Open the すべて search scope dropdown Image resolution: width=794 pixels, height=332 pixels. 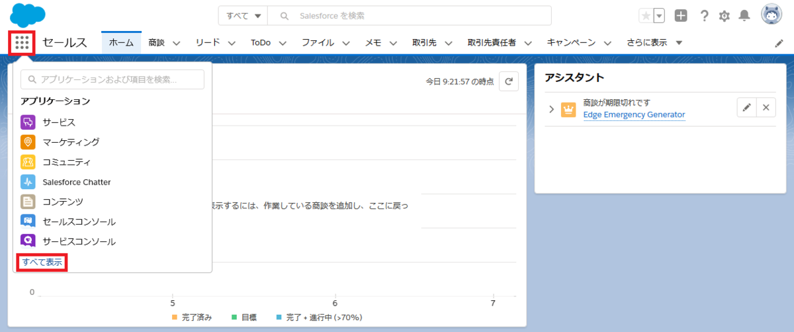(x=244, y=15)
